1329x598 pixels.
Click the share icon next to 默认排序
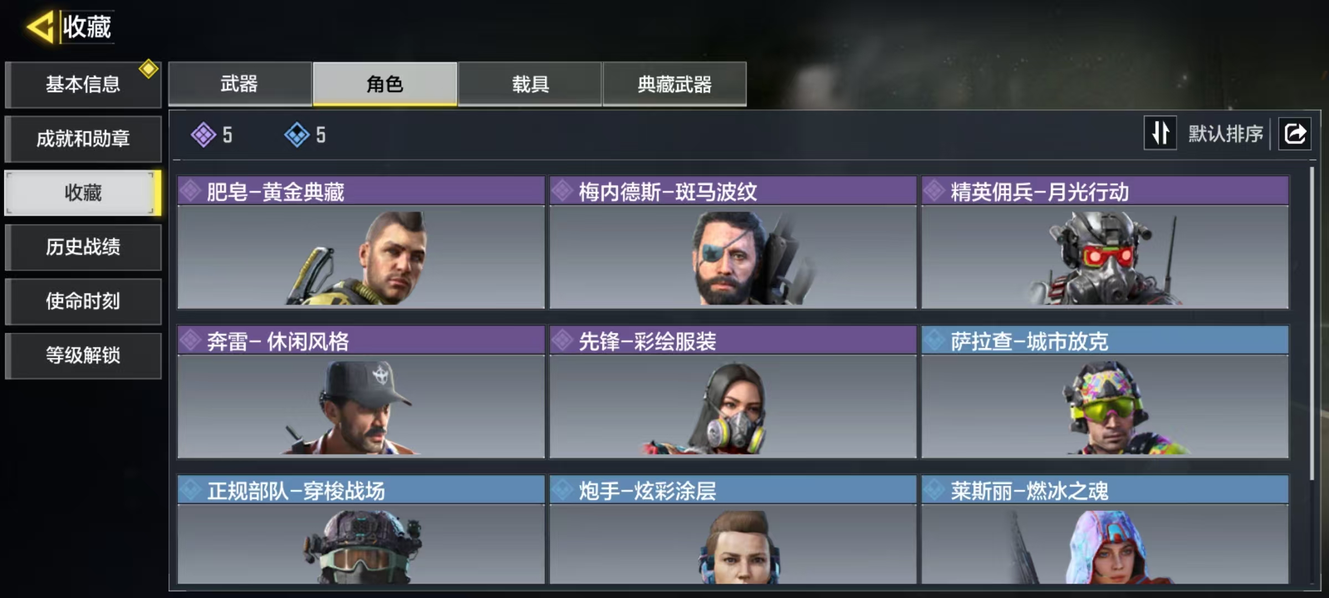coord(1295,133)
